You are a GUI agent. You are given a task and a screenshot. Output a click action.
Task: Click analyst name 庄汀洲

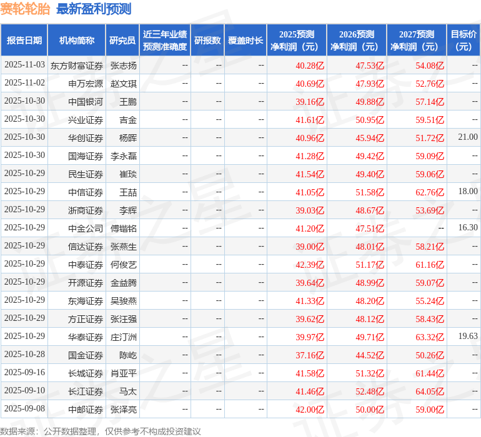tap(124, 337)
